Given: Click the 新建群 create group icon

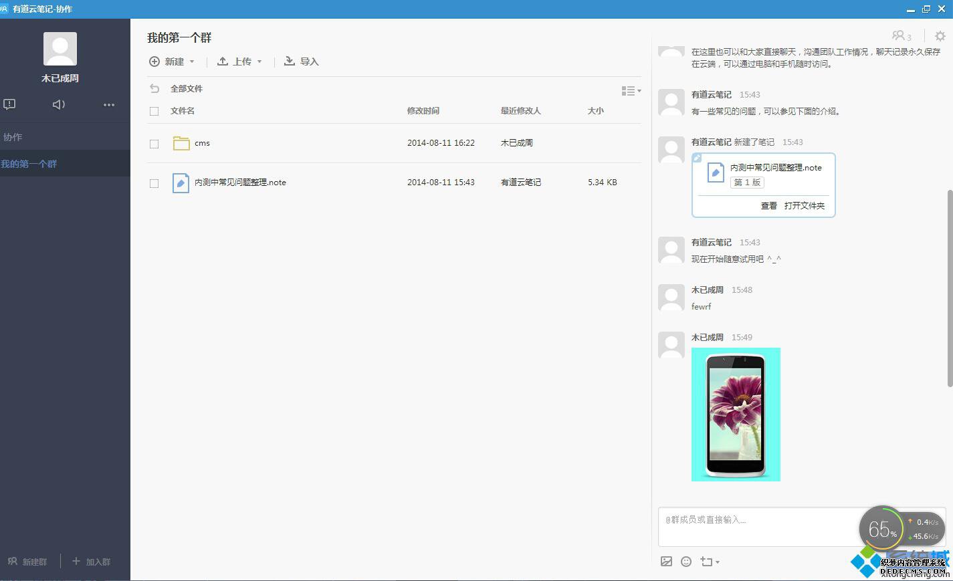Looking at the screenshot, I should point(12,562).
